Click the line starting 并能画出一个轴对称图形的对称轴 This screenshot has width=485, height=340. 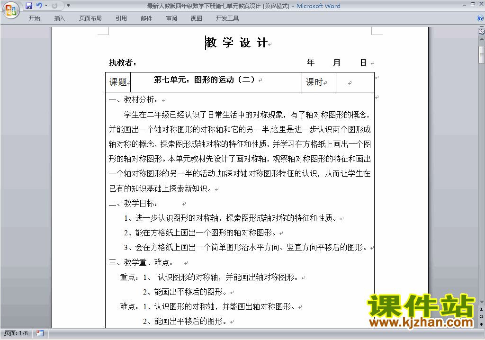pyautogui.click(x=240, y=129)
